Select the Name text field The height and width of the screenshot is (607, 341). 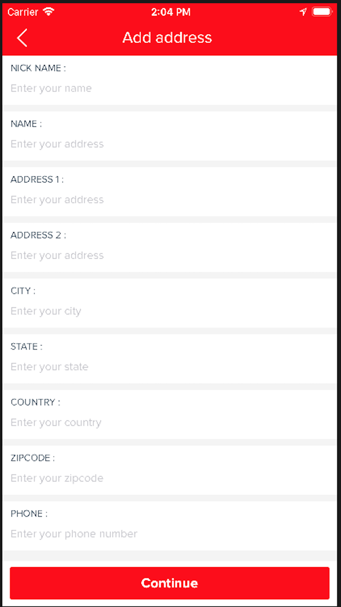point(169,144)
